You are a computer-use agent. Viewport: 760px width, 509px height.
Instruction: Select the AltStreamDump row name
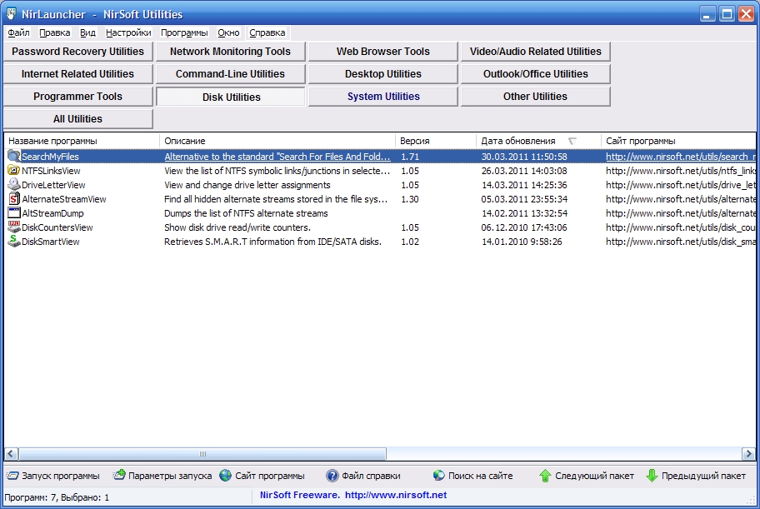[x=52, y=212]
